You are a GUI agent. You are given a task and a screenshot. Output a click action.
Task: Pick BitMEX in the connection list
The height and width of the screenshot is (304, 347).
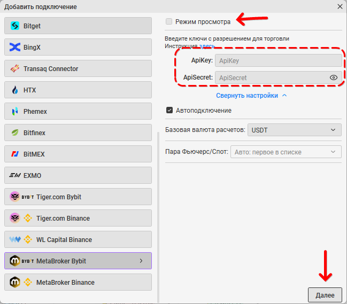[x=78, y=154]
